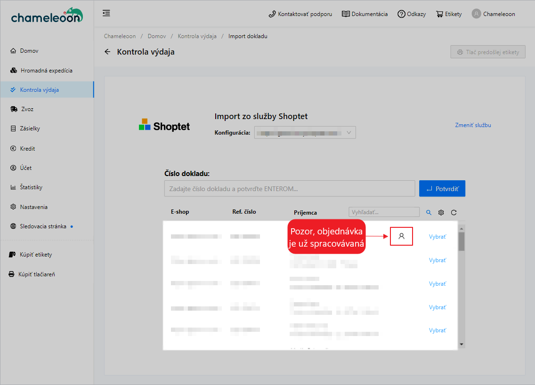Viewport: 535px width, 385px height.
Task: Click the Vyhľadať search field
Action: [383, 212]
